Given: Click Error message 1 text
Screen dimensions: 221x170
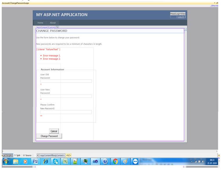Looking at the screenshot, I should point(52,56).
